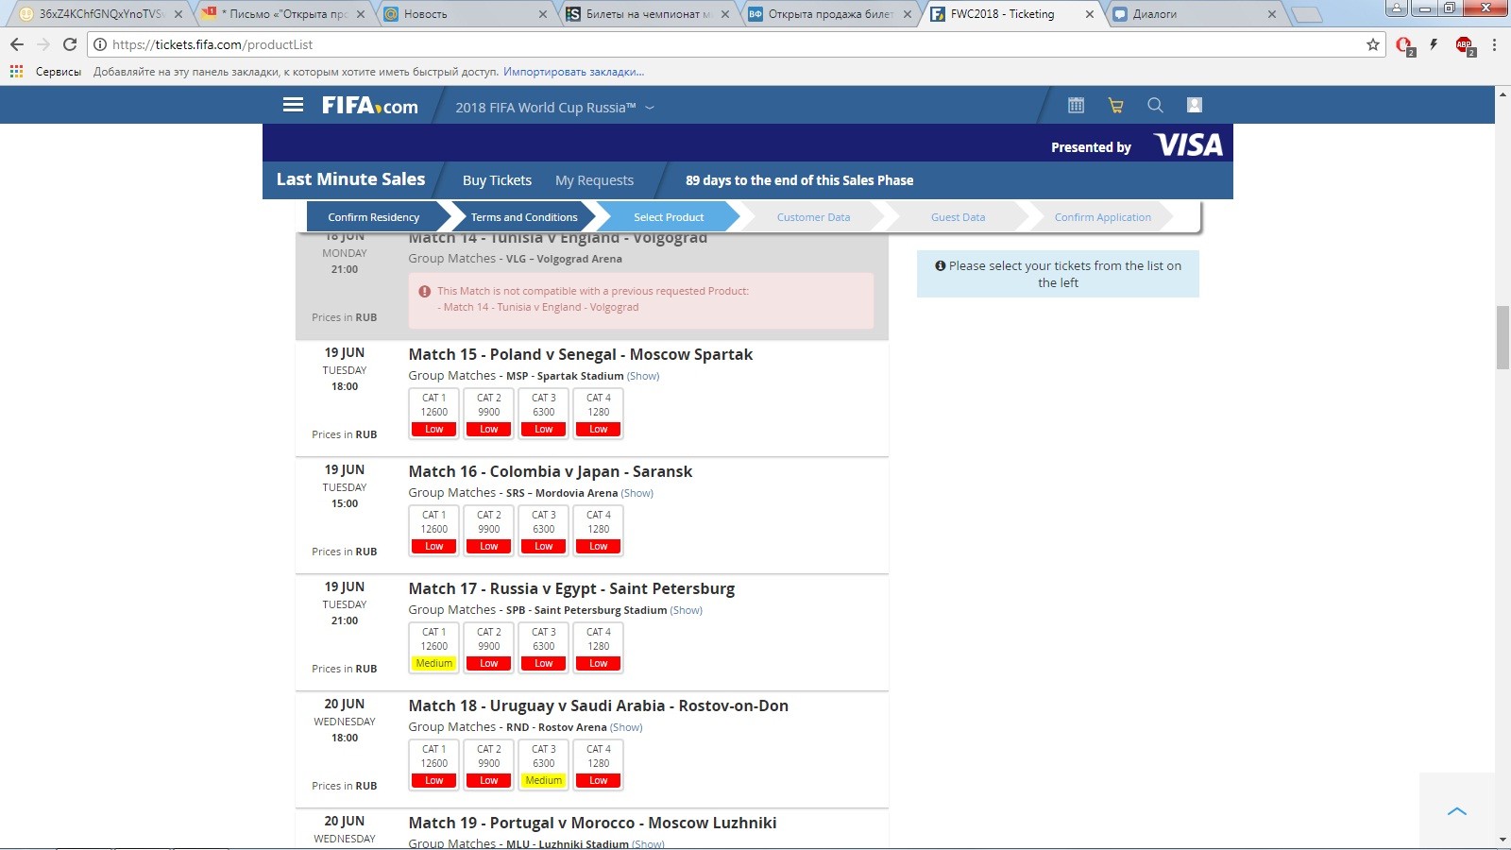Select the Confirm Application step

(1103, 216)
